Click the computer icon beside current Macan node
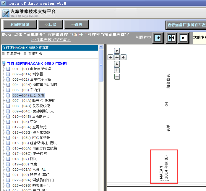The image size is (206, 191). coord(4,64)
